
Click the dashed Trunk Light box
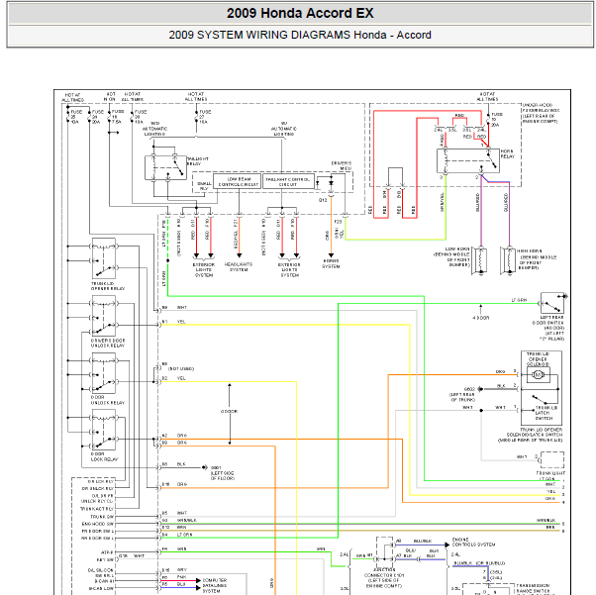551,460
